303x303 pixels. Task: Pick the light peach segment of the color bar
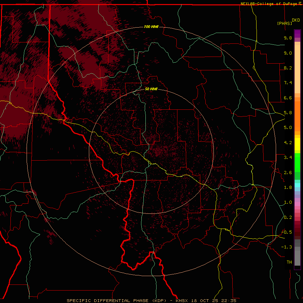tap(297, 69)
